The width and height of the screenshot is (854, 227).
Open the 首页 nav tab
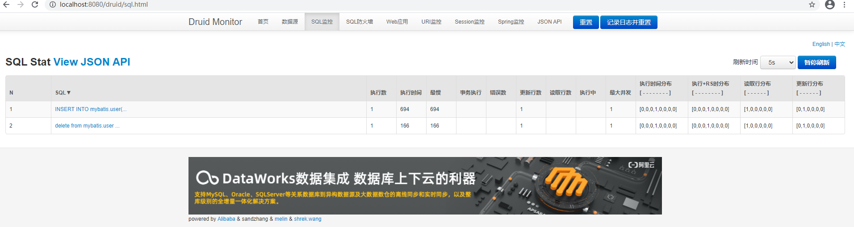pos(263,22)
